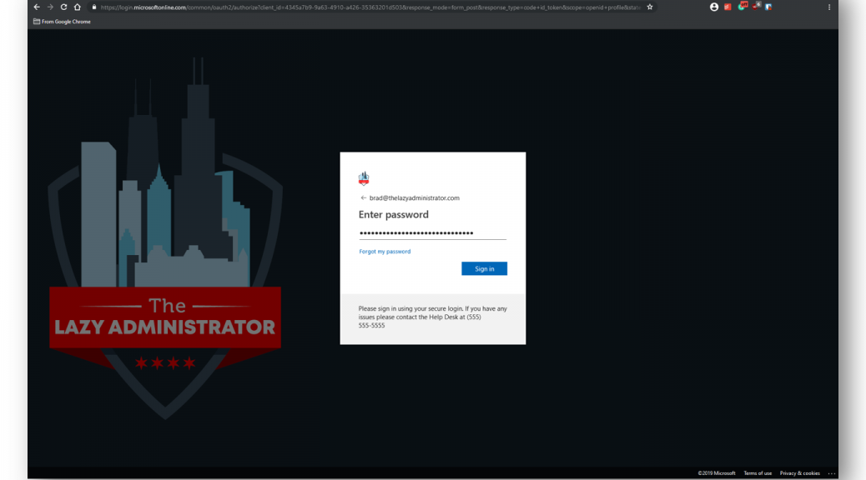Screen dimensions: 866x480
Task: Click the footer ellipsis more options
Action: [831, 473]
